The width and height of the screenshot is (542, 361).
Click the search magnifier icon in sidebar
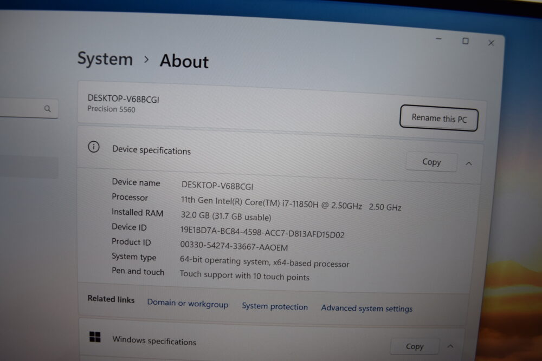point(47,109)
